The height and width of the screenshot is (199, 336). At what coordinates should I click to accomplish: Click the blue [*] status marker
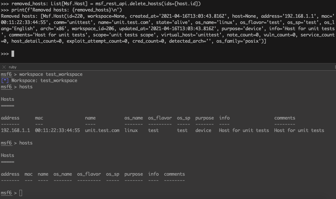coord(5,80)
